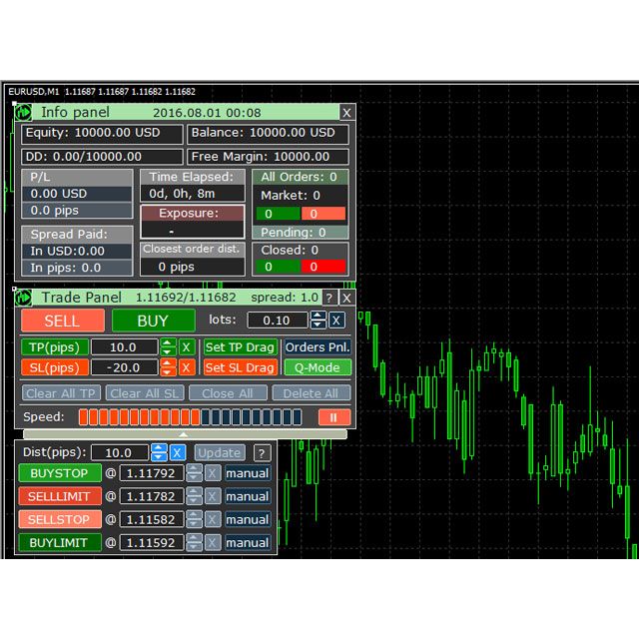Screen dimensions: 639x639
Task: Click Set SL Drag button
Action: [x=240, y=367]
